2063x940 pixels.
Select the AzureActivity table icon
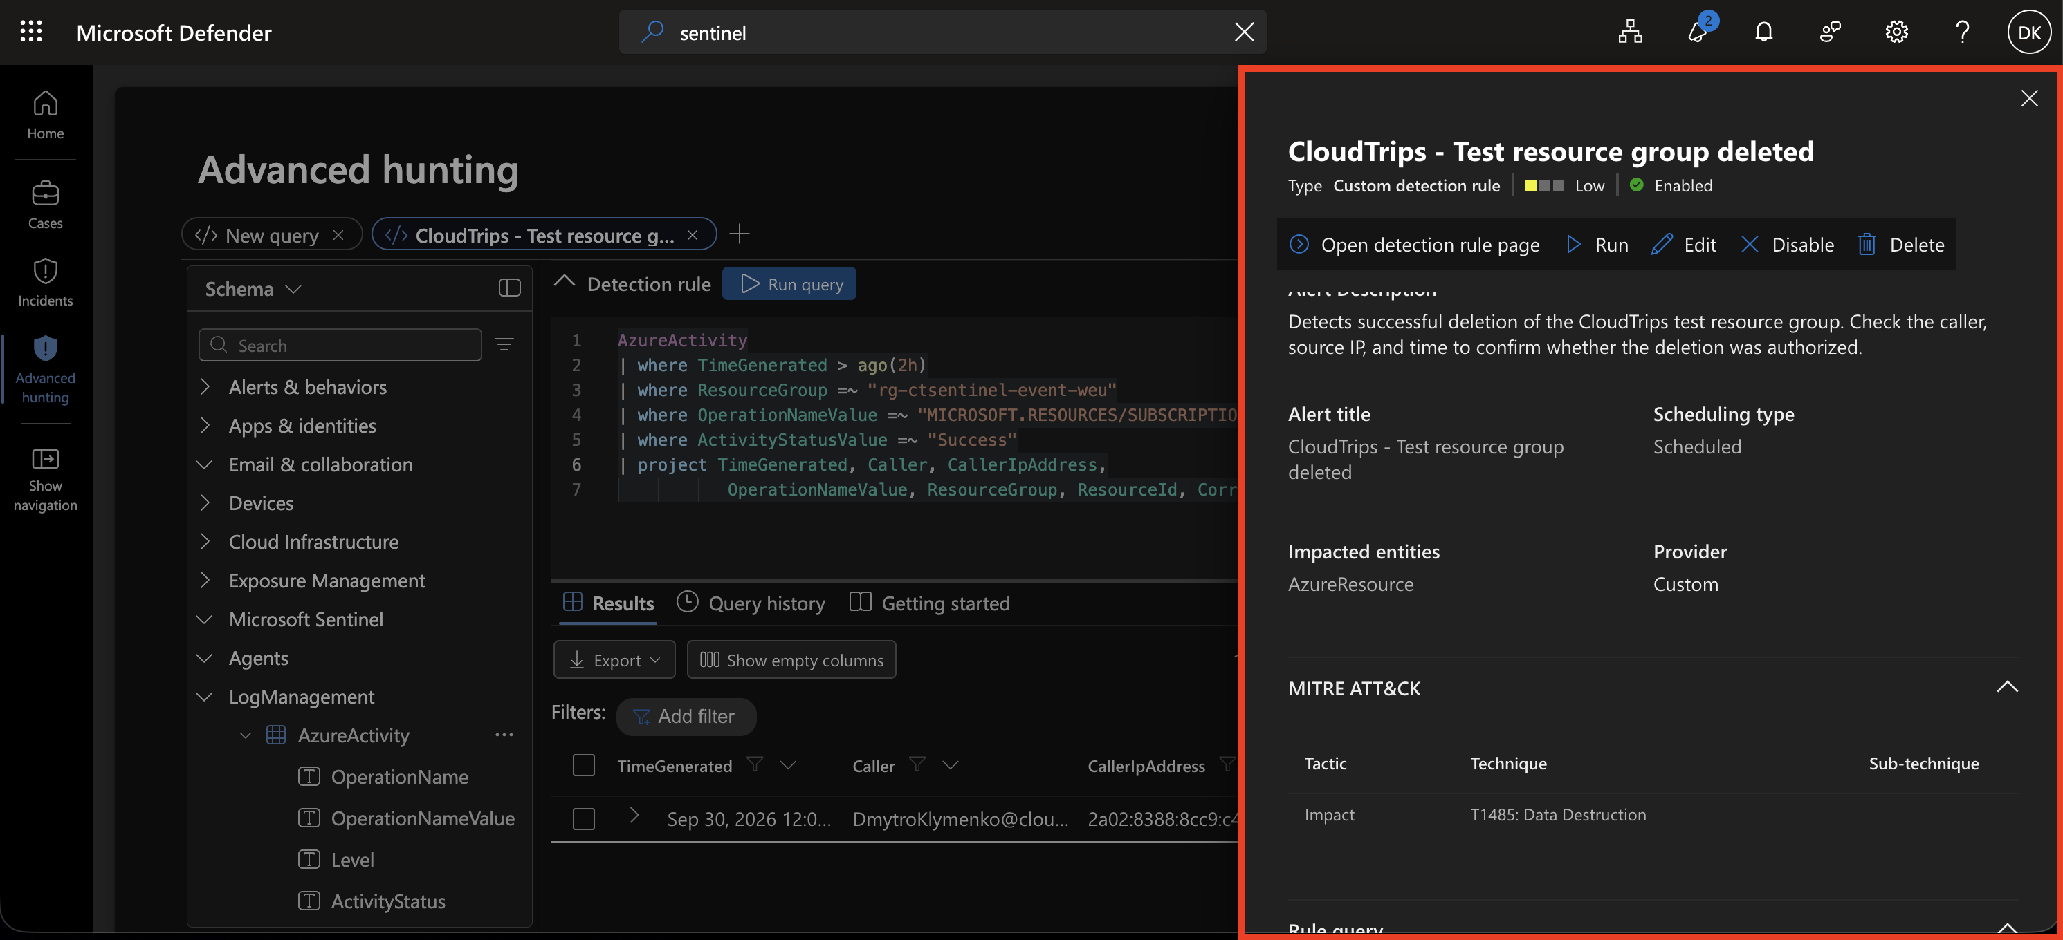pyautogui.click(x=275, y=735)
